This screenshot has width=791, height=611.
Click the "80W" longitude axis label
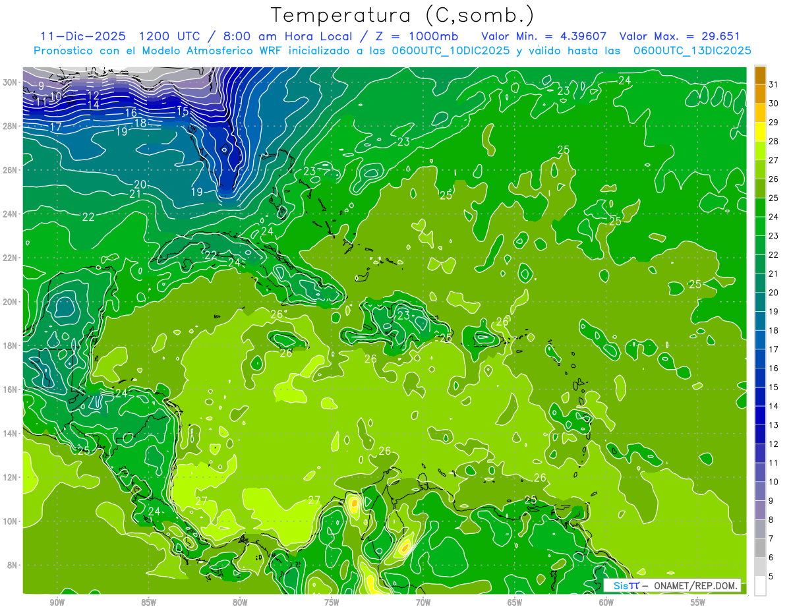pos(240,603)
